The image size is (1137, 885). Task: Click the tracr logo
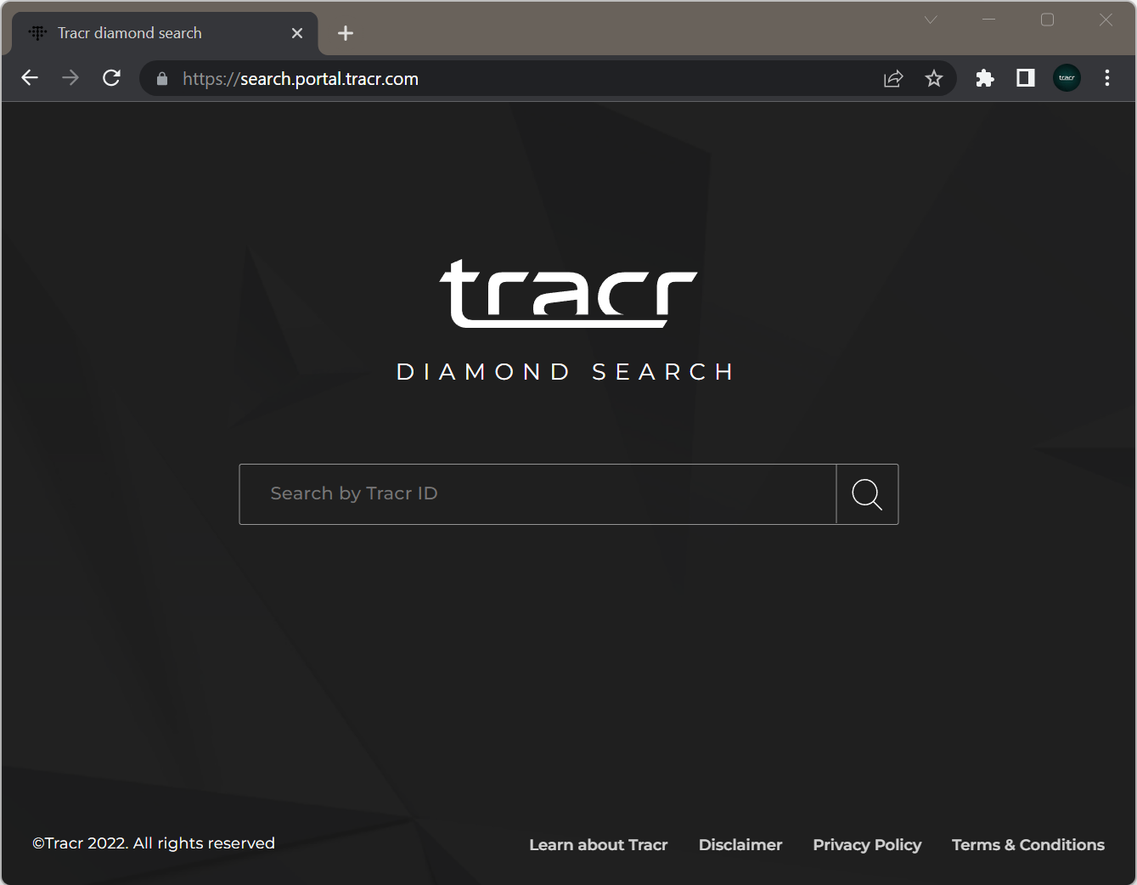(568, 294)
